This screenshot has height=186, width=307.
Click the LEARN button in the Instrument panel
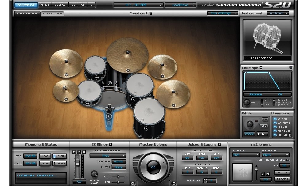282,179
